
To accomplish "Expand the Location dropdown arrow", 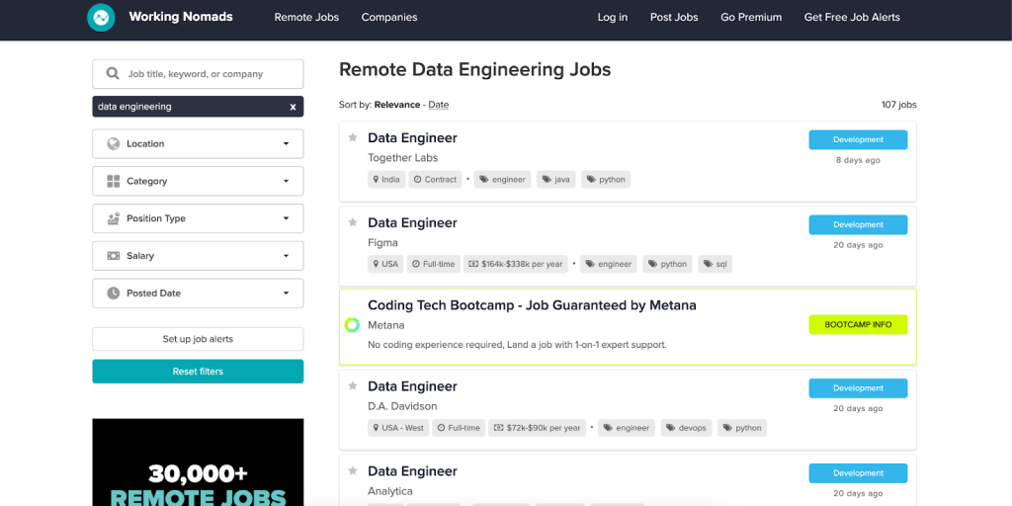I will pos(286,144).
